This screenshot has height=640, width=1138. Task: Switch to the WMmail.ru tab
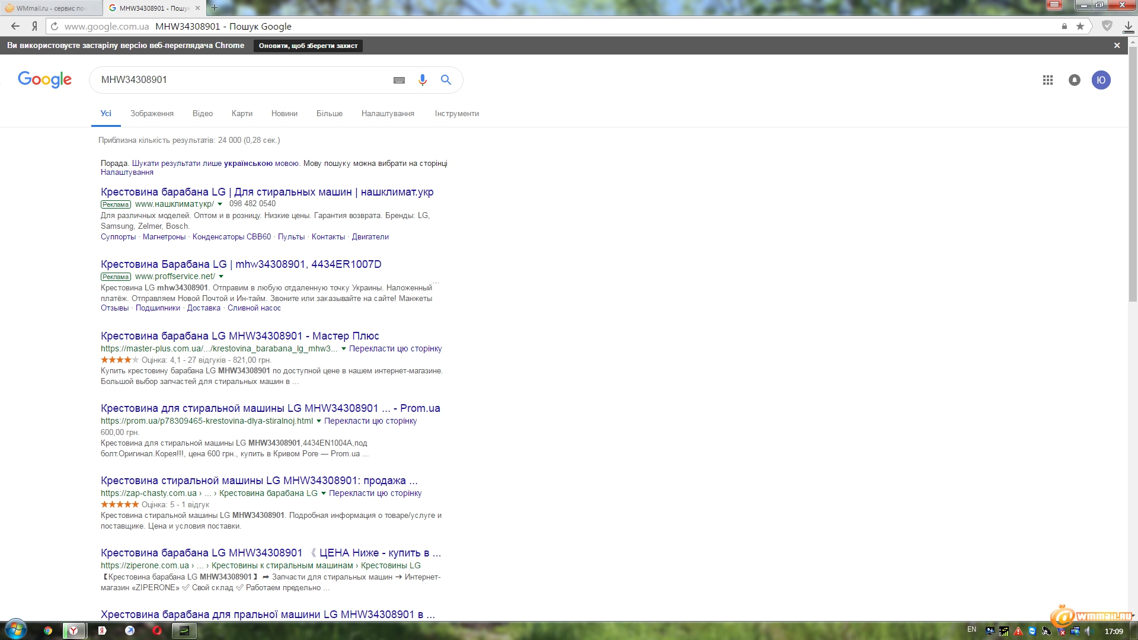[50, 8]
